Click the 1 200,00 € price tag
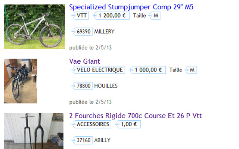 pyautogui.click(x=112, y=16)
